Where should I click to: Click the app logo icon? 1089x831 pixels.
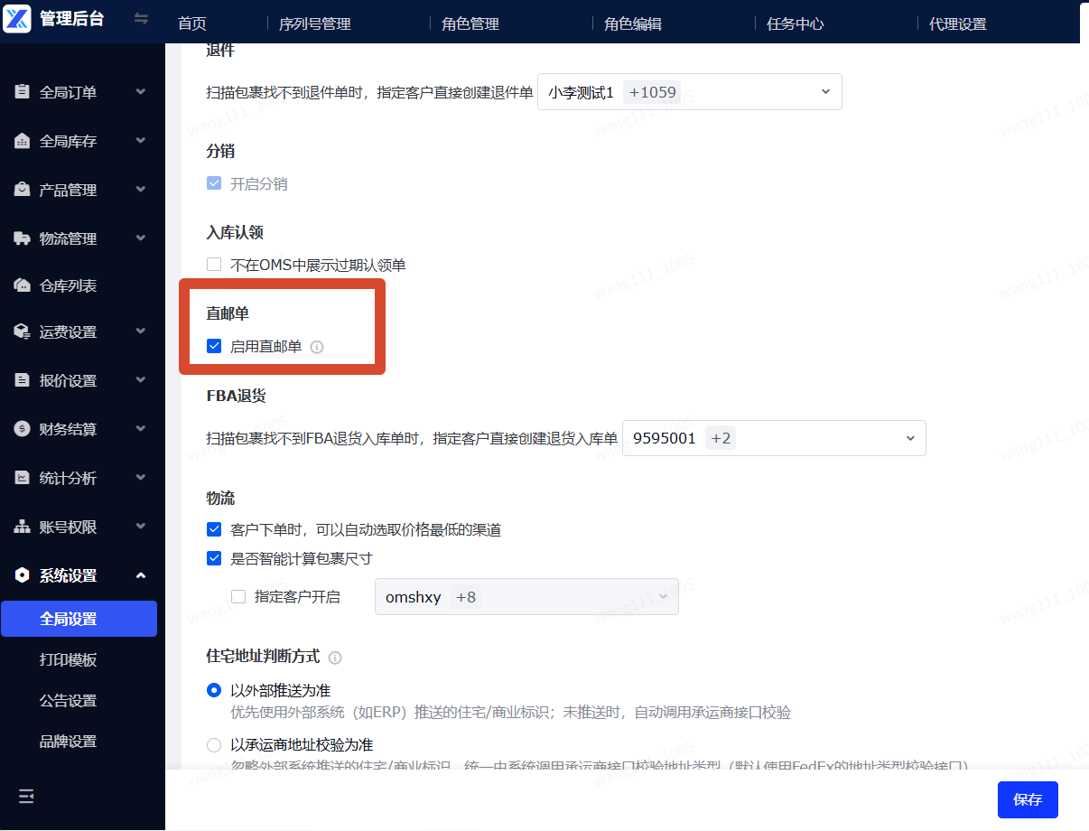coord(18,18)
